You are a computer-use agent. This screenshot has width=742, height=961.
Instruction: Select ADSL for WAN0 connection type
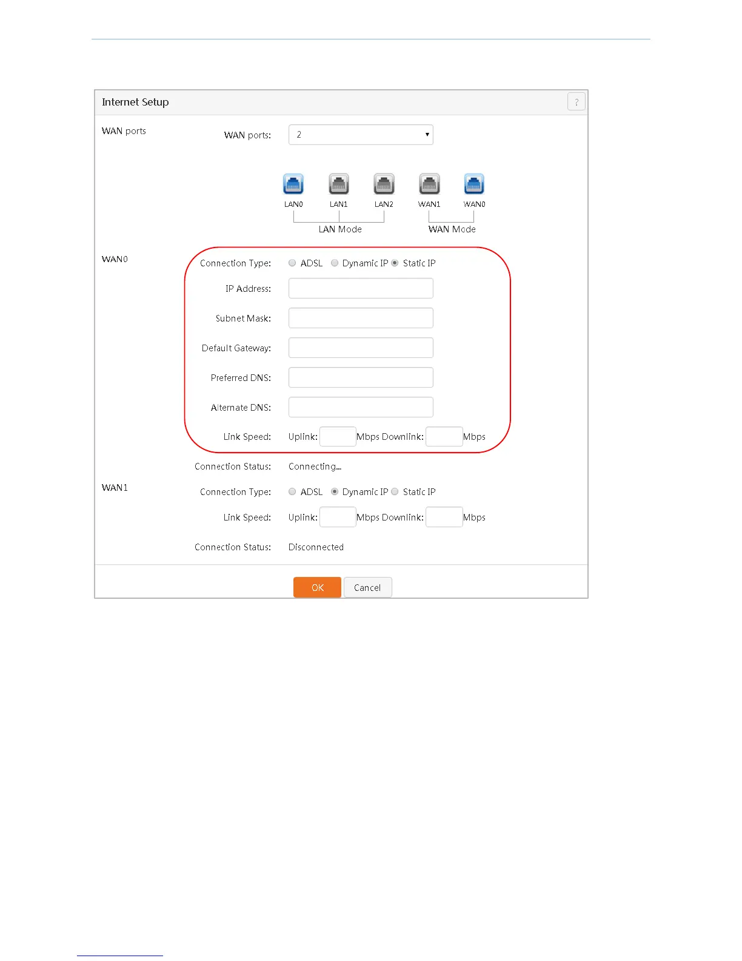(x=292, y=263)
